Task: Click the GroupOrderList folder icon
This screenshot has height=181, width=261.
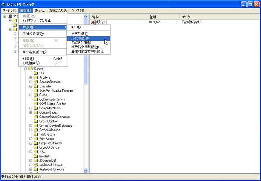Action: click(36, 147)
